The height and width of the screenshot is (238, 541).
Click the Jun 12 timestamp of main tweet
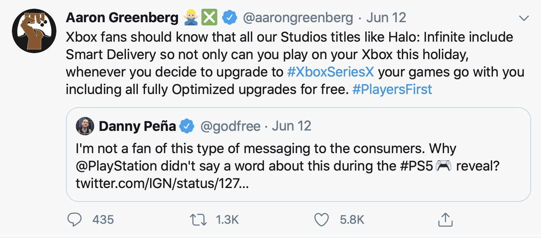click(386, 18)
